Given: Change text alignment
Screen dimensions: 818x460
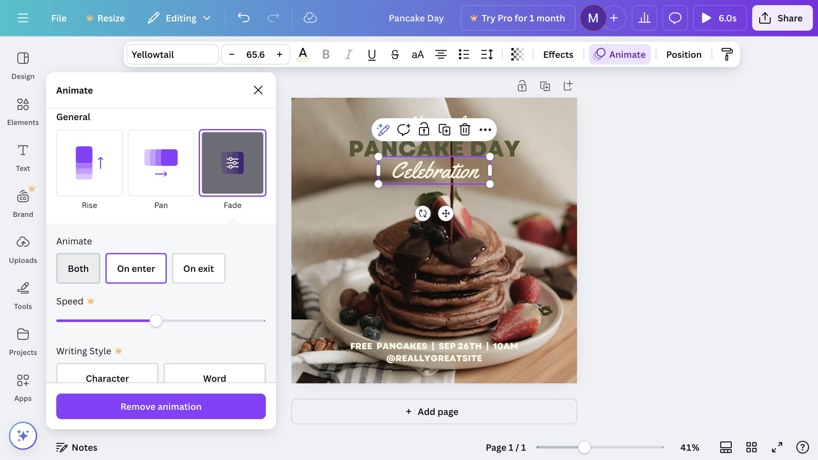Looking at the screenshot, I should tap(441, 54).
